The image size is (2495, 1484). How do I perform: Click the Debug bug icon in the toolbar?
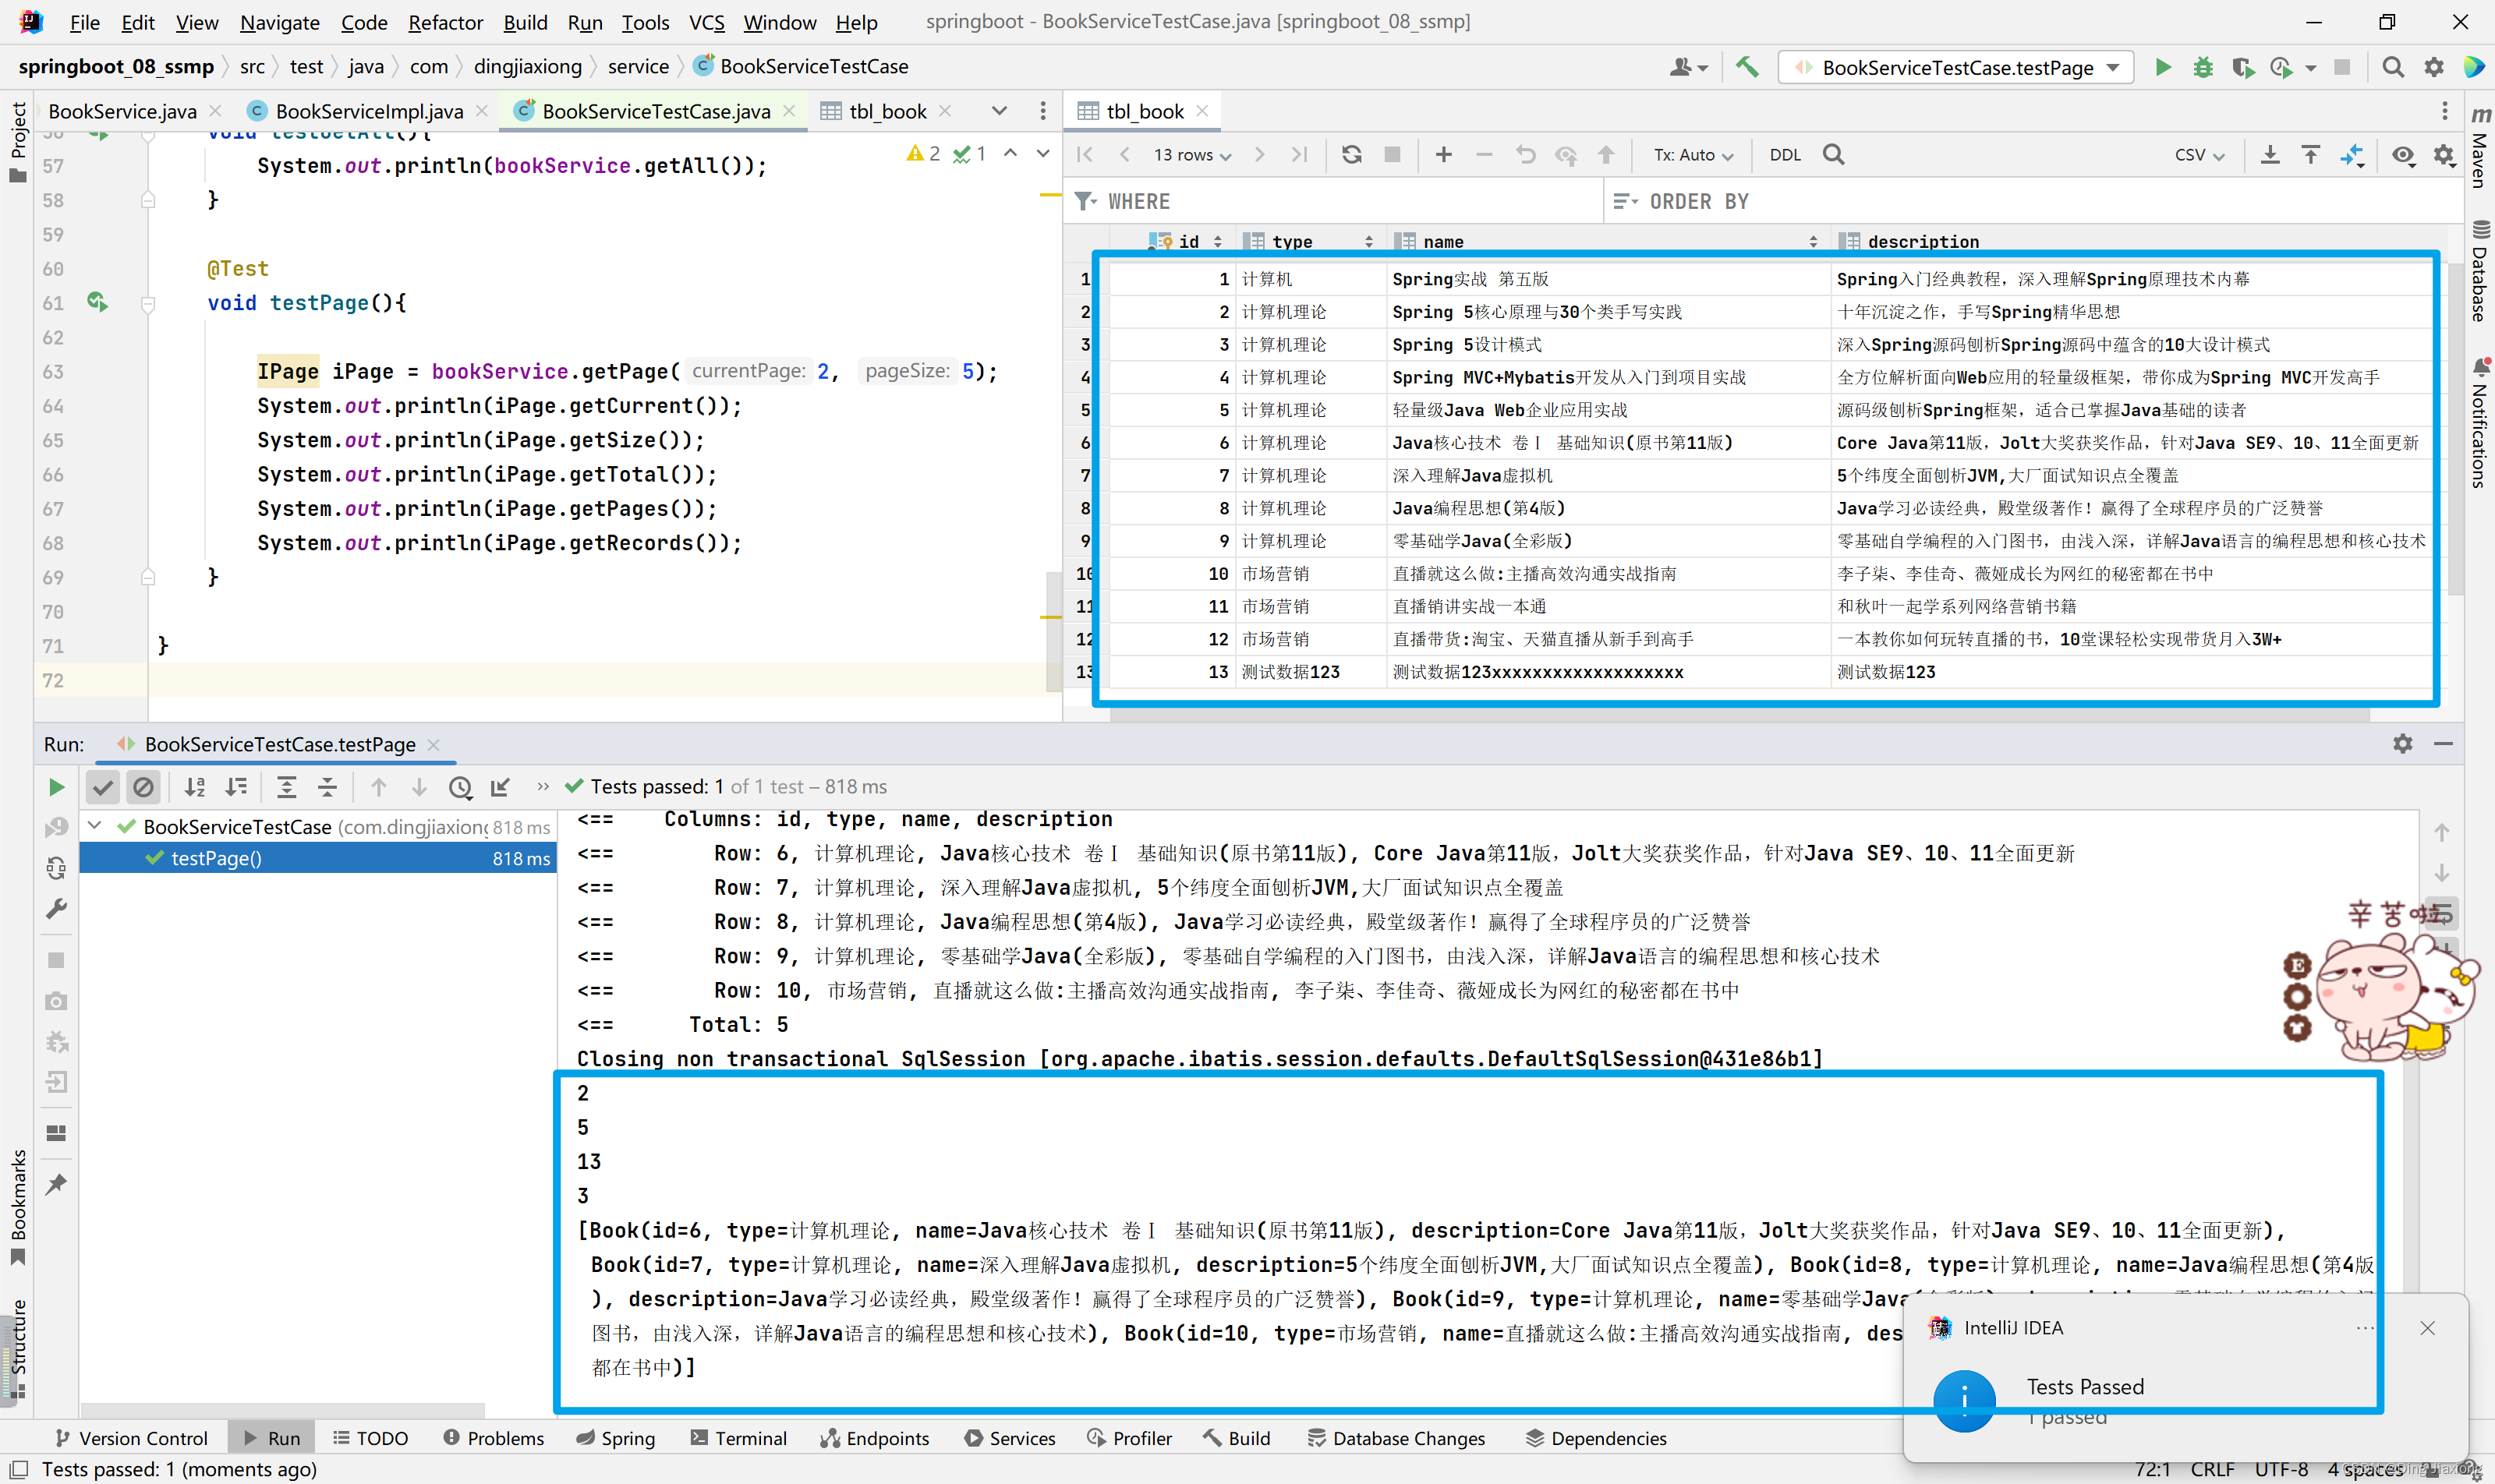click(2202, 67)
